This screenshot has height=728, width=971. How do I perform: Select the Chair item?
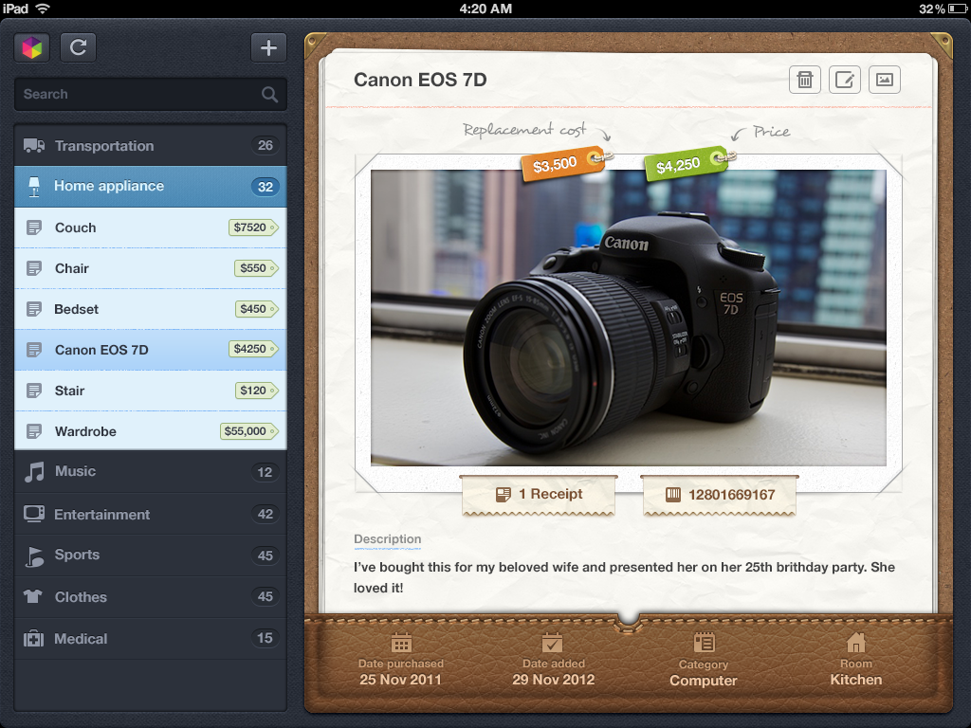click(151, 268)
